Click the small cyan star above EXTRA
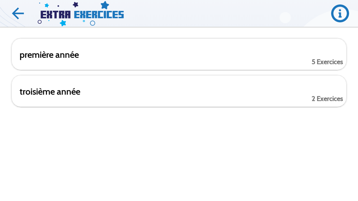The height and width of the screenshot is (201, 358). [x=47, y=5]
